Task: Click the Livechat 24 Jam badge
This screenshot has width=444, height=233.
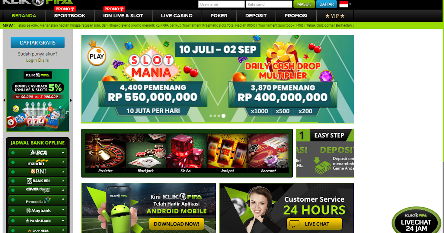Action: point(416,220)
